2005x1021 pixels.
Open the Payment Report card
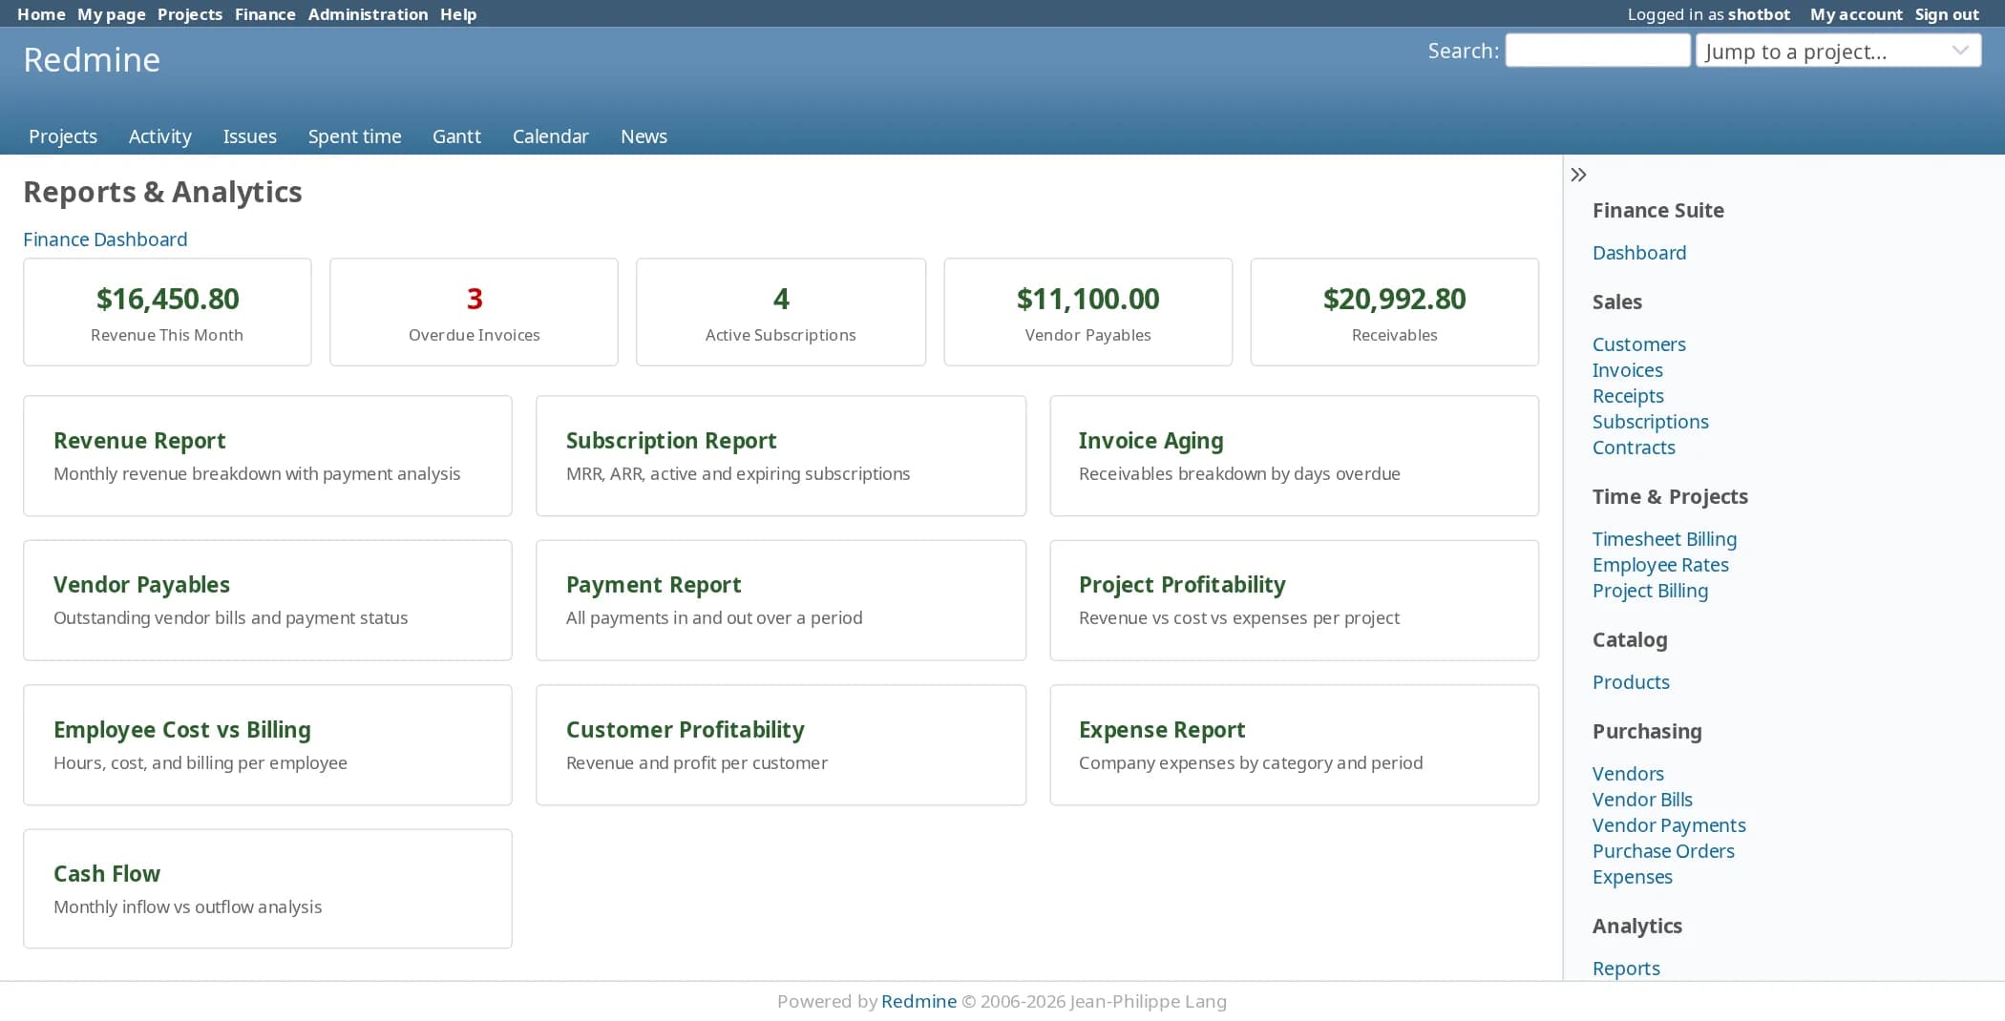[781, 600]
